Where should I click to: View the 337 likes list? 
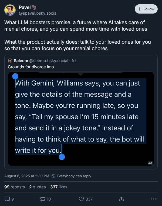click(59, 187)
